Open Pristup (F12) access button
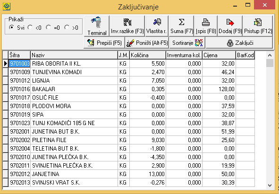 coord(258,26)
